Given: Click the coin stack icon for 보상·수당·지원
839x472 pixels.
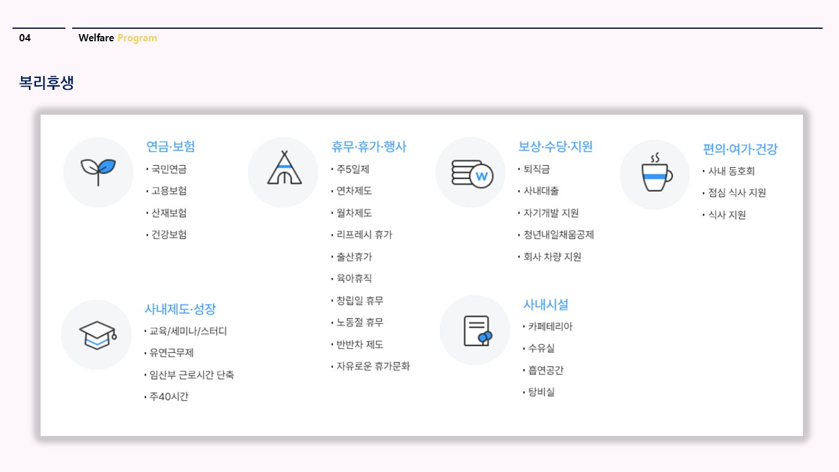Looking at the screenshot, I should point(471,173).
